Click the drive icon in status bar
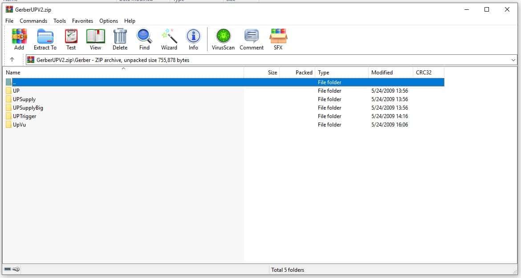521x278 pixels. click(8, 270)
